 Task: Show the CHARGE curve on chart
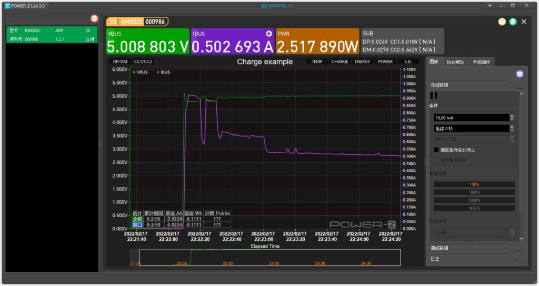(340, 61)
